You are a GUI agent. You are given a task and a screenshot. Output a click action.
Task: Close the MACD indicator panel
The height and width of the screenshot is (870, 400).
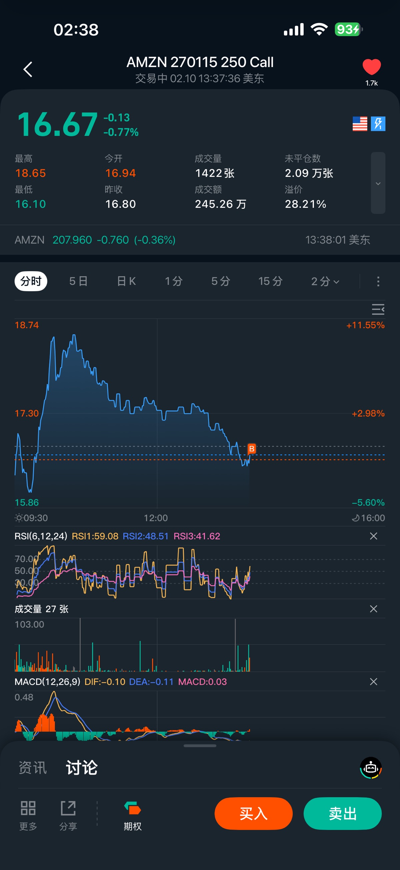373,682
